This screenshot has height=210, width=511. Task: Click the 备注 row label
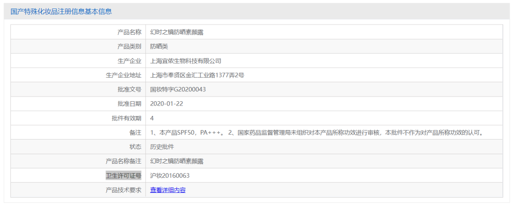click(x=135, y=132)
